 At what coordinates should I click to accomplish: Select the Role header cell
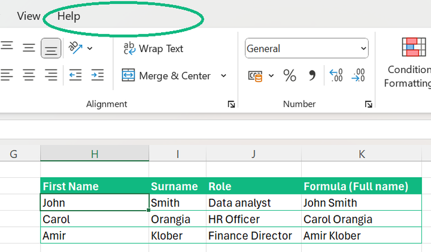[254, 186]
